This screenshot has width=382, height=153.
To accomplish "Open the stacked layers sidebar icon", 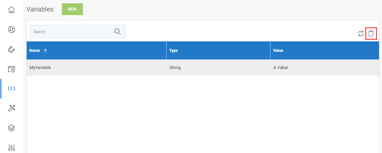I will (12, 128).
